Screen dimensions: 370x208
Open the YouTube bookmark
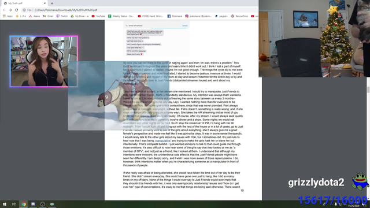pyautogui.click(x=98, y=16)
